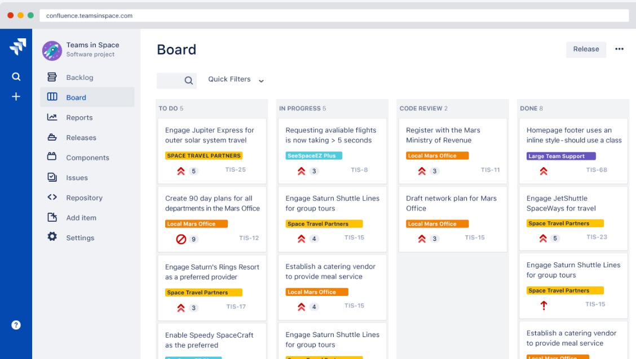Click the Release button
The width and height of the screenshot is (636, 359).
pos(586,49)
